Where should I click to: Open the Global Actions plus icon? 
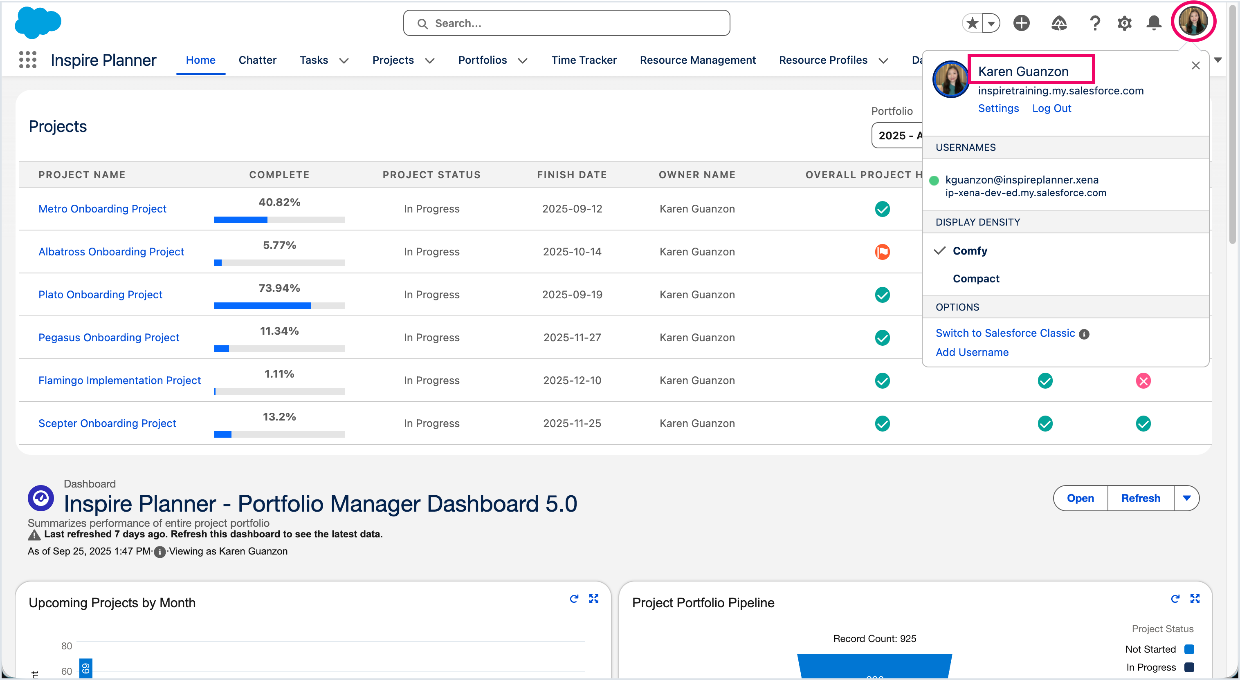tap(1021, 23)
